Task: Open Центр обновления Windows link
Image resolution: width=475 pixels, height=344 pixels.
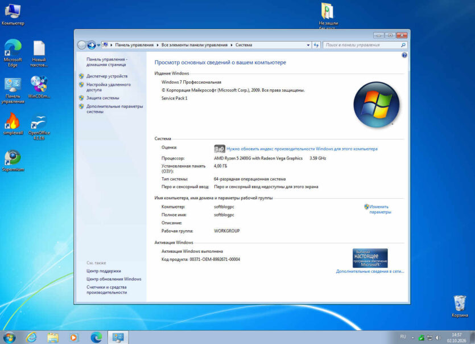Action: (x=114, y=279)
